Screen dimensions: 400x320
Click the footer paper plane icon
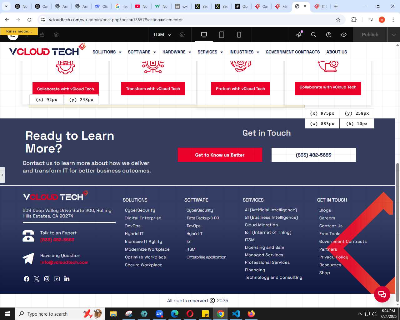(28, 258)
